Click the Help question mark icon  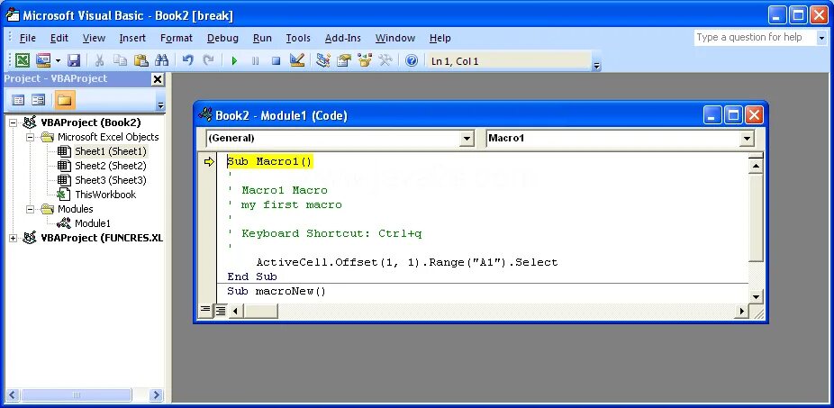[412, 60]
